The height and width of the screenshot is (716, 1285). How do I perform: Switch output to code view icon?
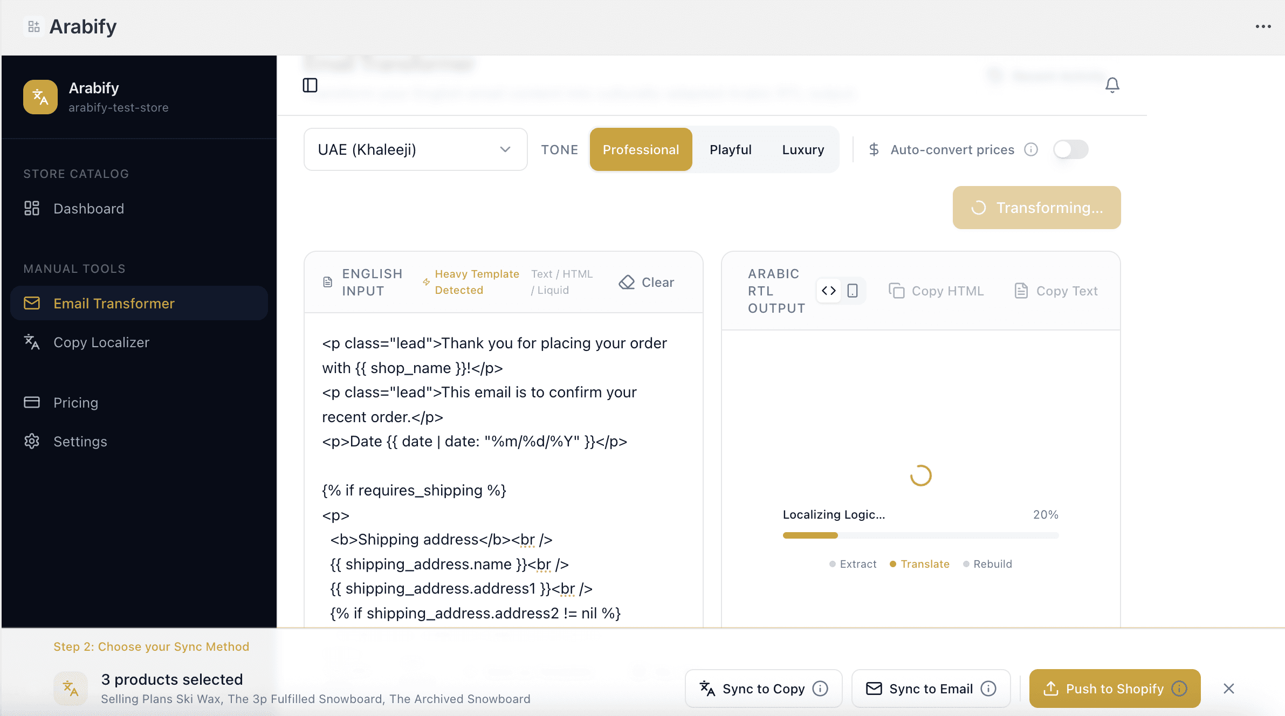click(829, 291)
